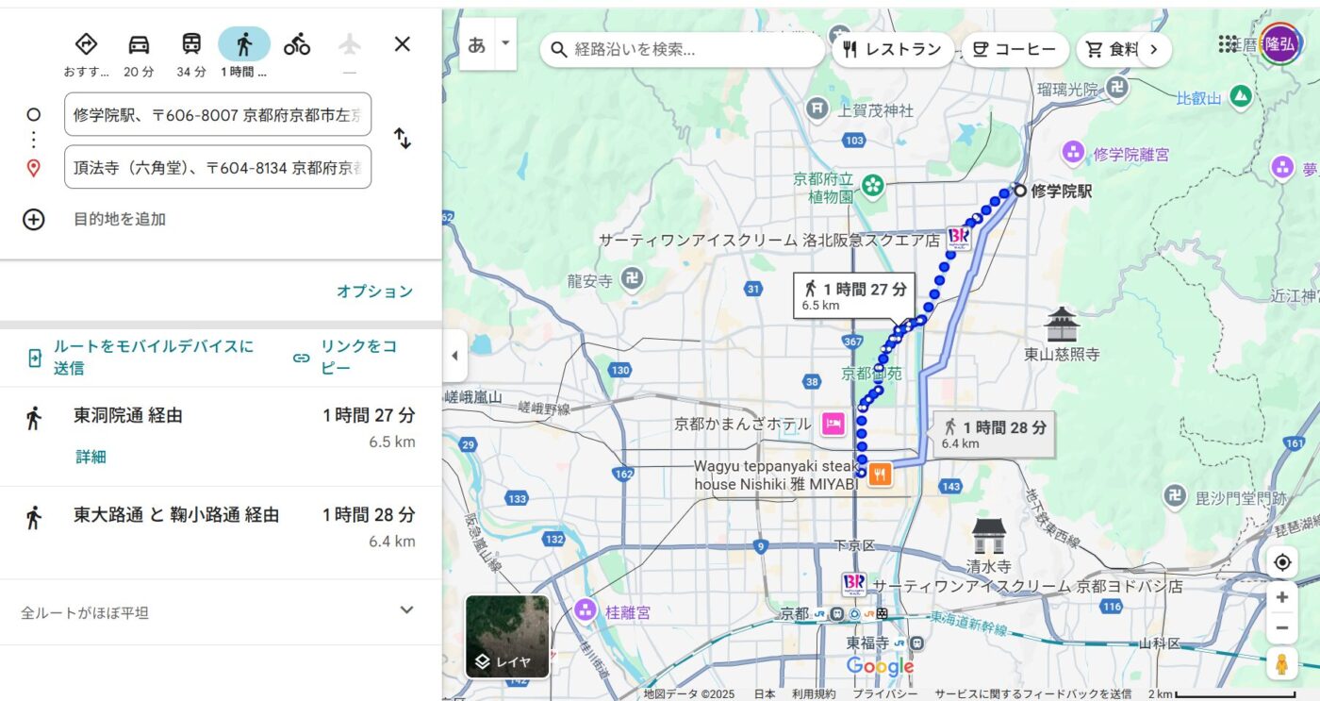Open route オプション
The height and width of the screenshot is (701, 1320).
[374, 292]
